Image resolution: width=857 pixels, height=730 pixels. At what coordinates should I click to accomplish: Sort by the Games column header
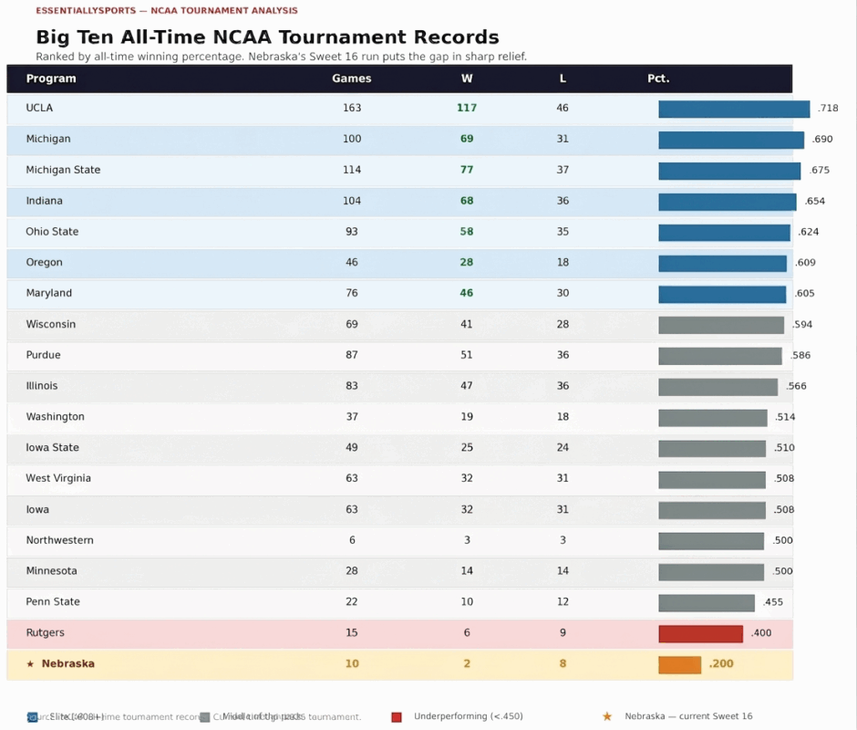pyautogui.click(x=352, y=78)
